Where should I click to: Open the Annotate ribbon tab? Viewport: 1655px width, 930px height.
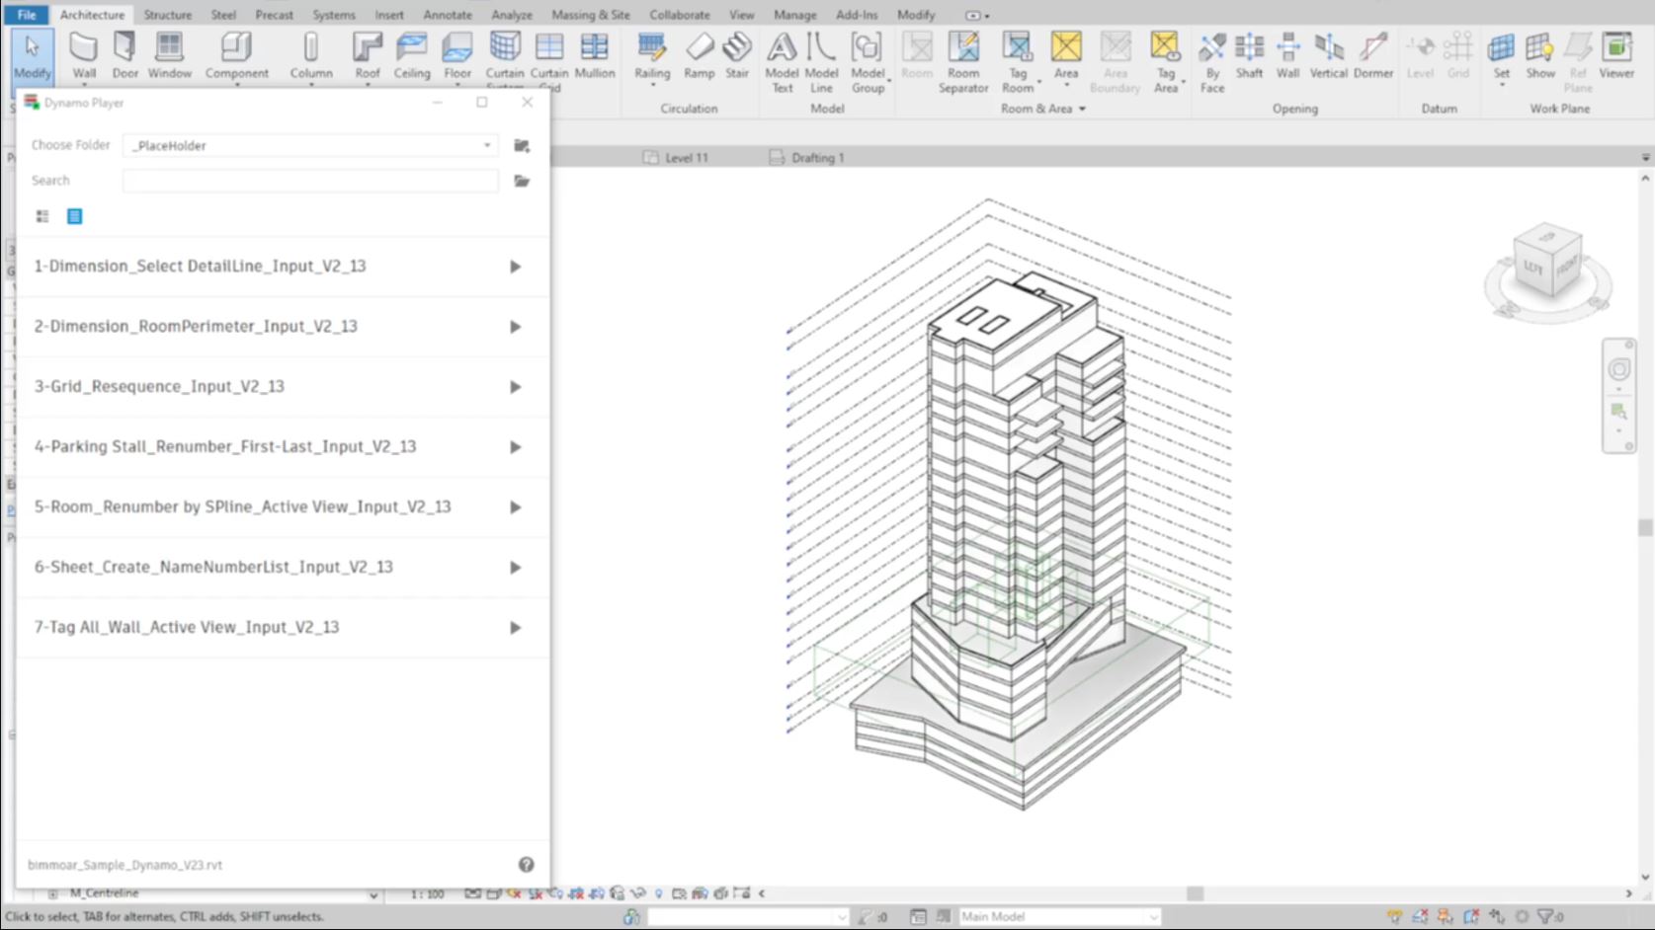pyautogui.click(x=447, y=15)
